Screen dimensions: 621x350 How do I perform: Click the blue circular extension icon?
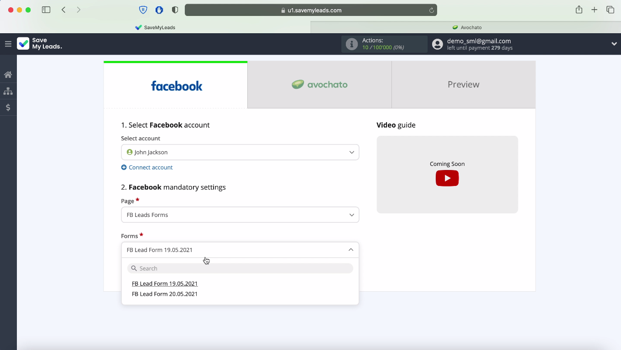point(159,10)
